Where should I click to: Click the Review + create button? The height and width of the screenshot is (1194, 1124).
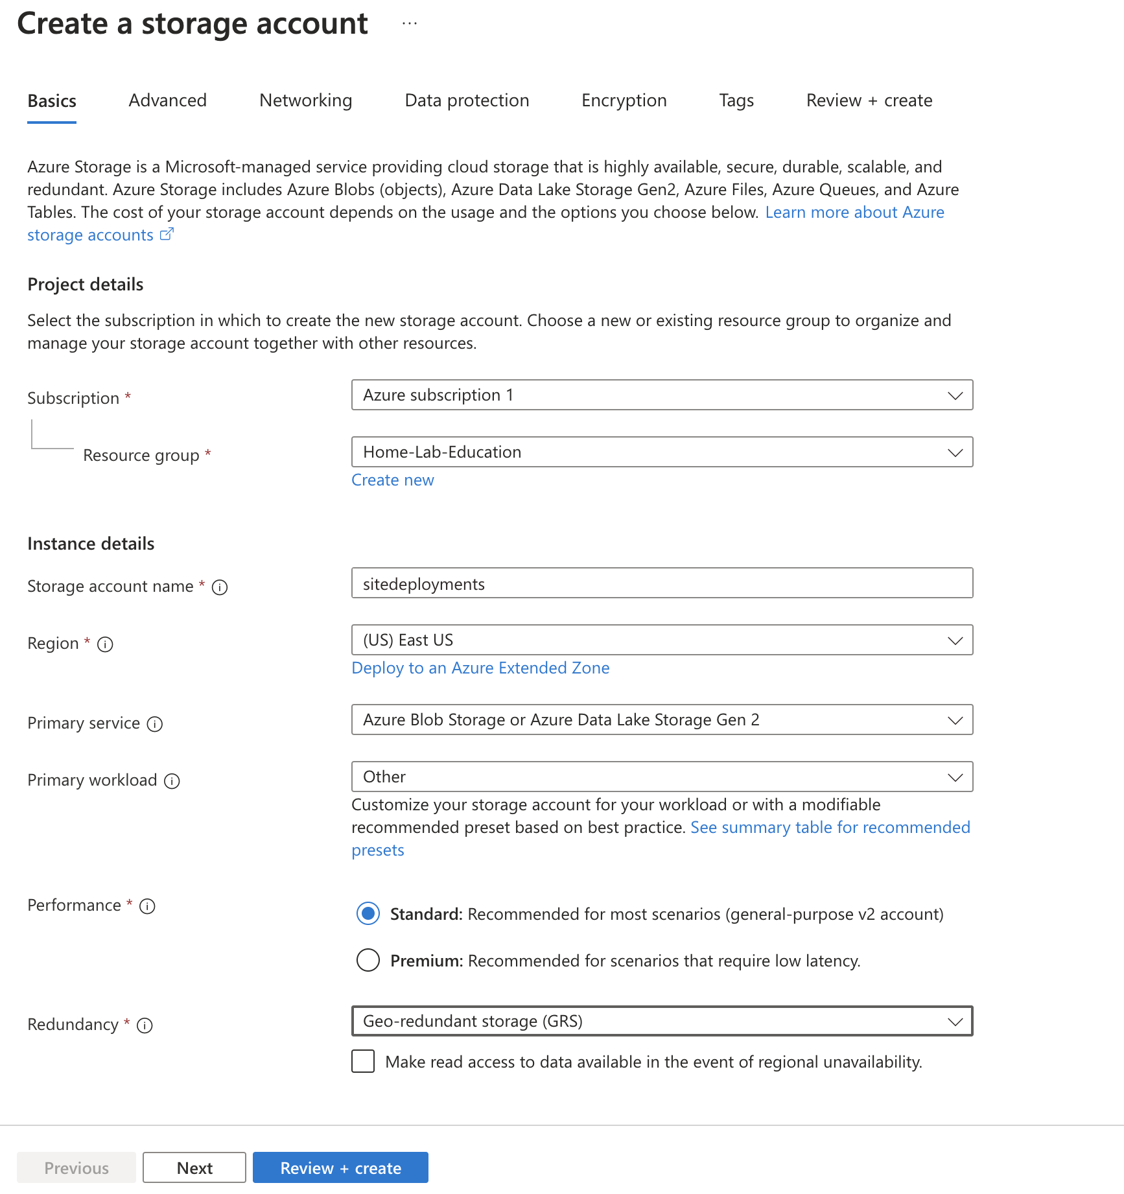(x=340, y=1167)
